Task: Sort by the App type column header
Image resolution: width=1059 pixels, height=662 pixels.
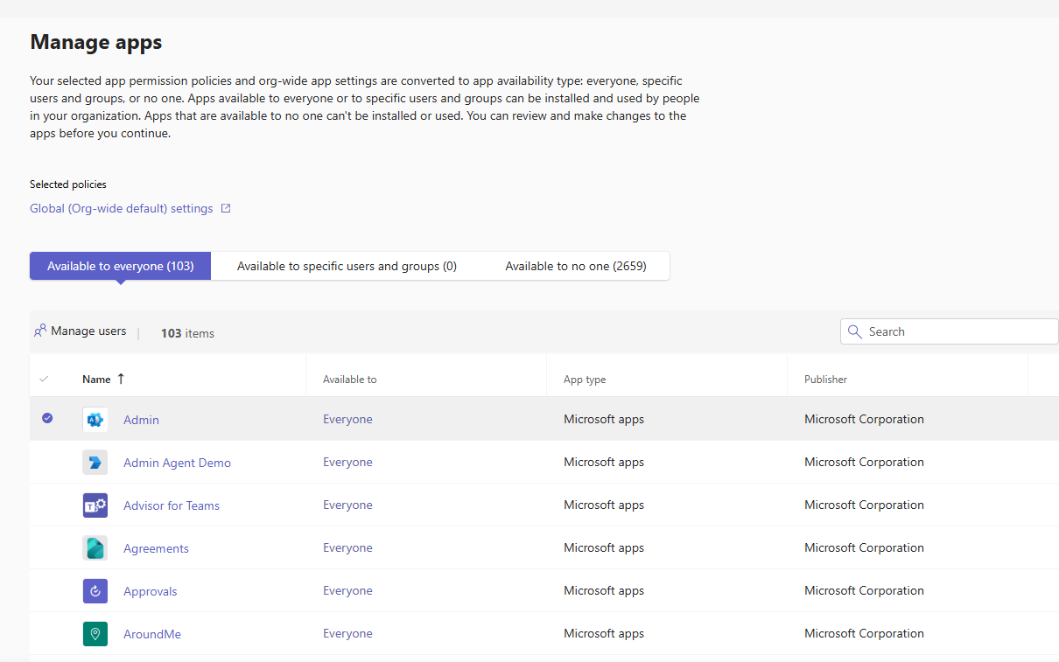Action: click(x=584, y=380)
